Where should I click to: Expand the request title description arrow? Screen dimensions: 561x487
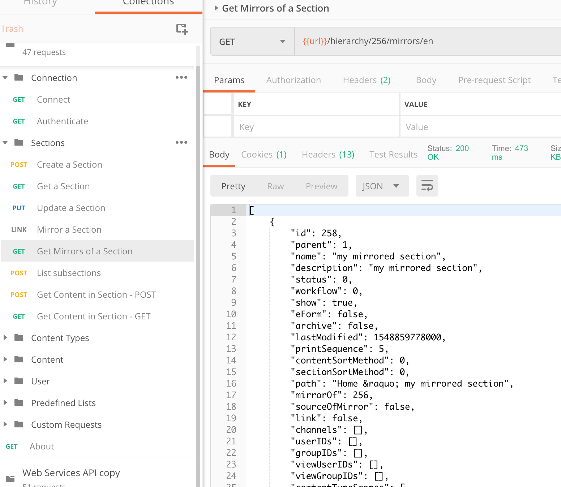pyautogui.click(x=216, y=8)
